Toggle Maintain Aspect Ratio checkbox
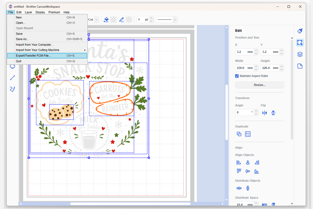The height and width of the screenshot is (209, 313). point(237,76)
